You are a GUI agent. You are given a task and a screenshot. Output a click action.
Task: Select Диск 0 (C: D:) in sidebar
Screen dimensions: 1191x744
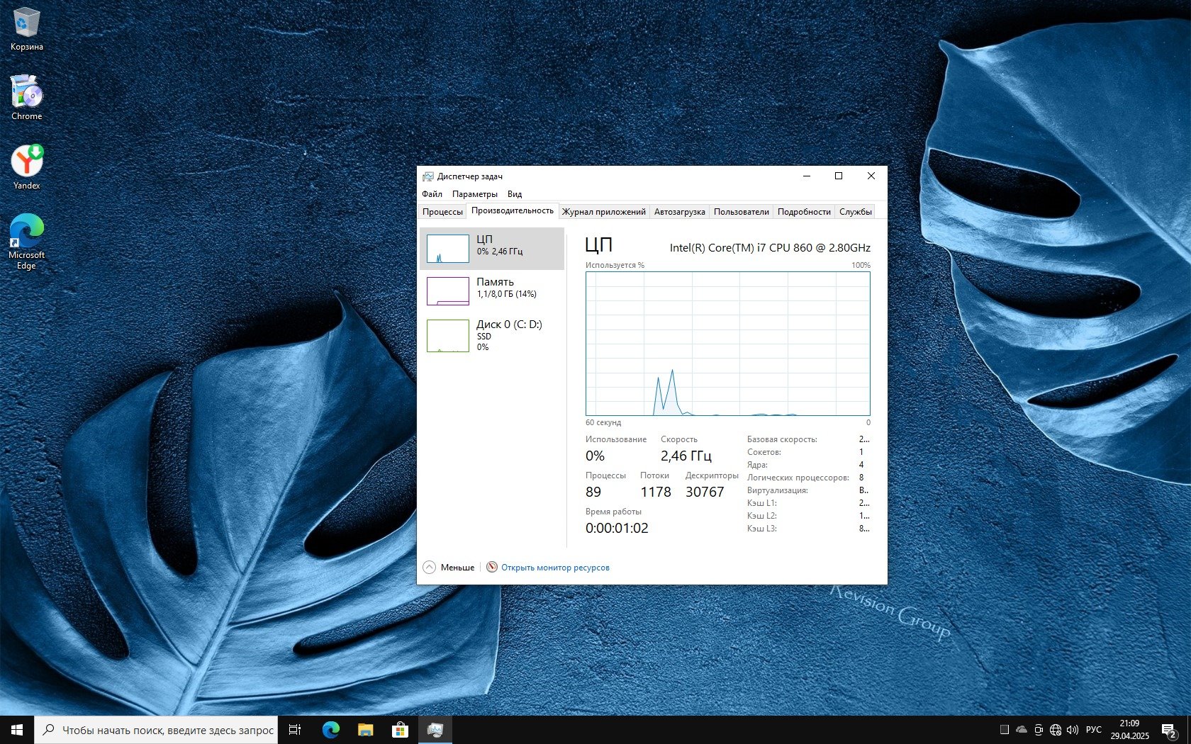click(x=492, y=334)
